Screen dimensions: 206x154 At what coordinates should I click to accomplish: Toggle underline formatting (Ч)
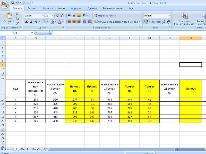click(x=36, y=22)
